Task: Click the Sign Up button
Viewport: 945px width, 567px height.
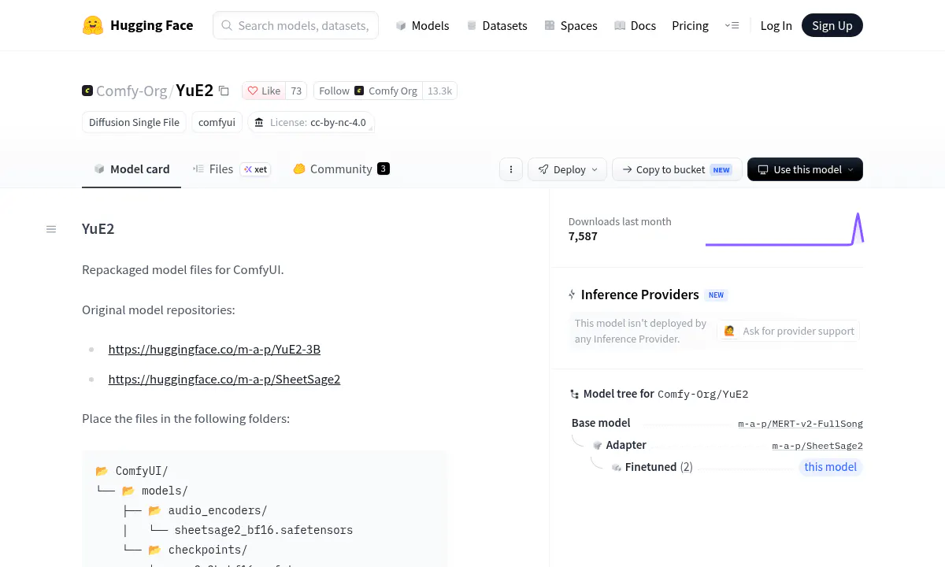Action: tap(832, 25)
